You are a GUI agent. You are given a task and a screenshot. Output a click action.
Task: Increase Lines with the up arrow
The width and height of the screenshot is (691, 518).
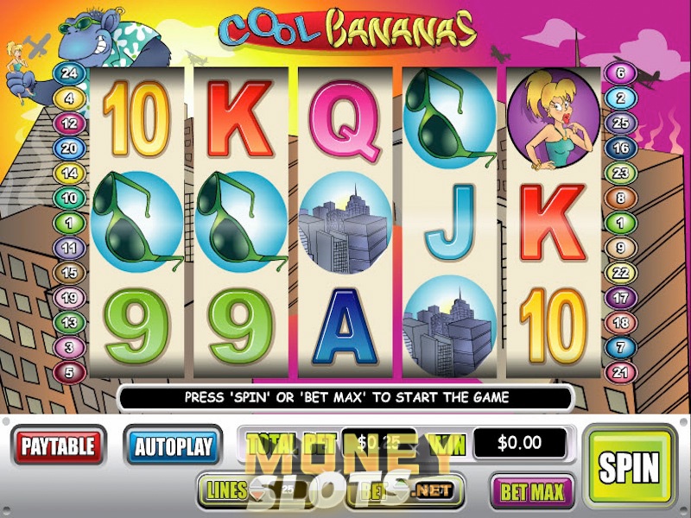coord(257,485)
